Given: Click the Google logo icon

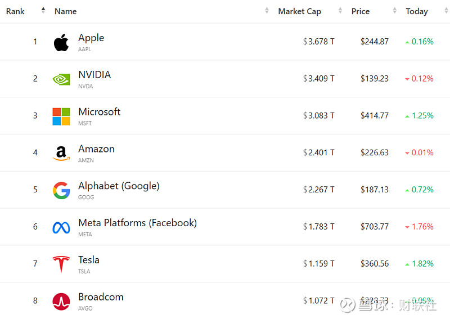Looking at the screenshot, I should [61, 190].
